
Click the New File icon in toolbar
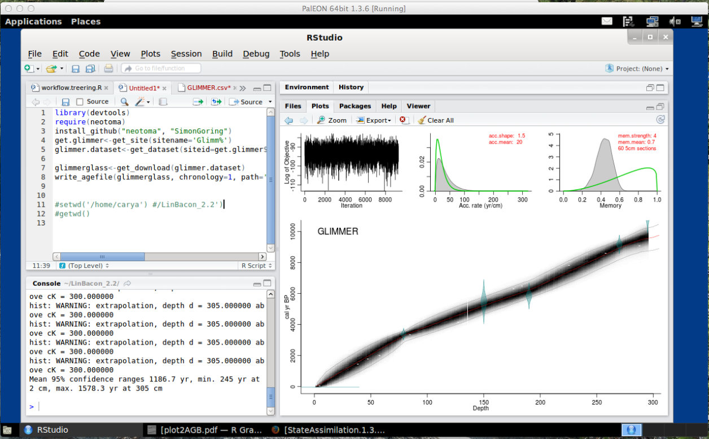[x=29, y=68]
